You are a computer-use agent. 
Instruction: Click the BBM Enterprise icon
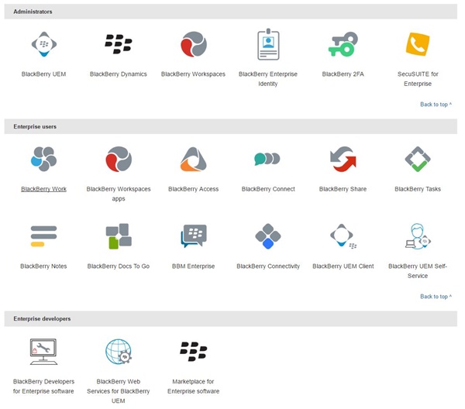(193, 235)
